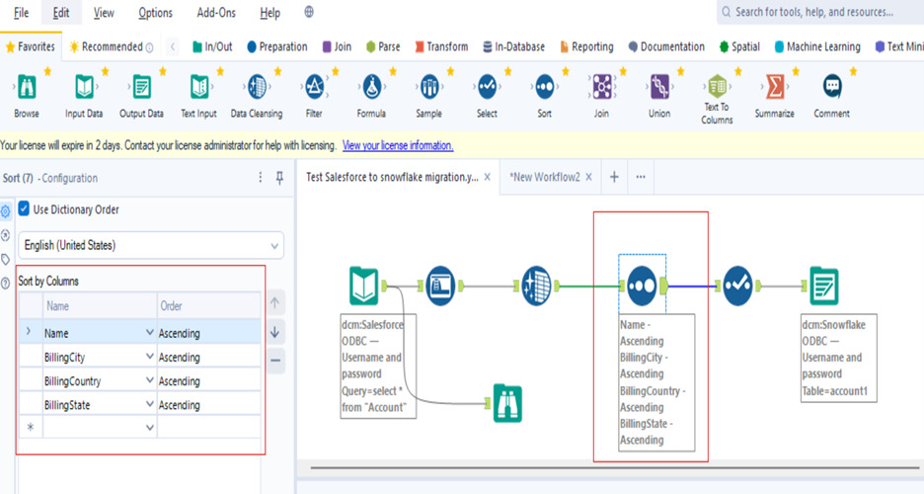The image size is (924, 494).
Task: Open the Options menu
Action: 155,13
